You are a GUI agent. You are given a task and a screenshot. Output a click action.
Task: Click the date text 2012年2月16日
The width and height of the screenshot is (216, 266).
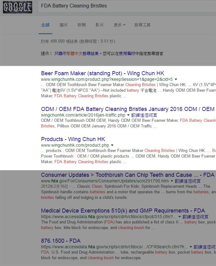point(54,186)
